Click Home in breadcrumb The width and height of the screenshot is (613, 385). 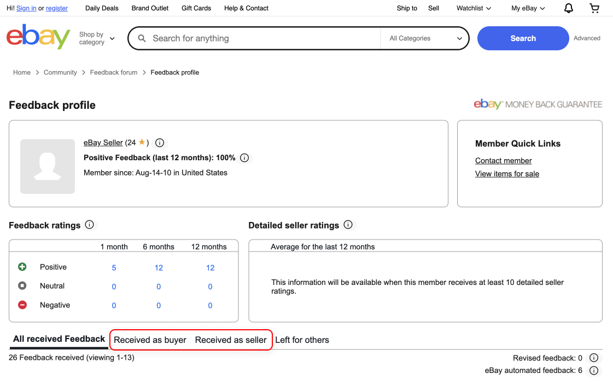(22, 72)
